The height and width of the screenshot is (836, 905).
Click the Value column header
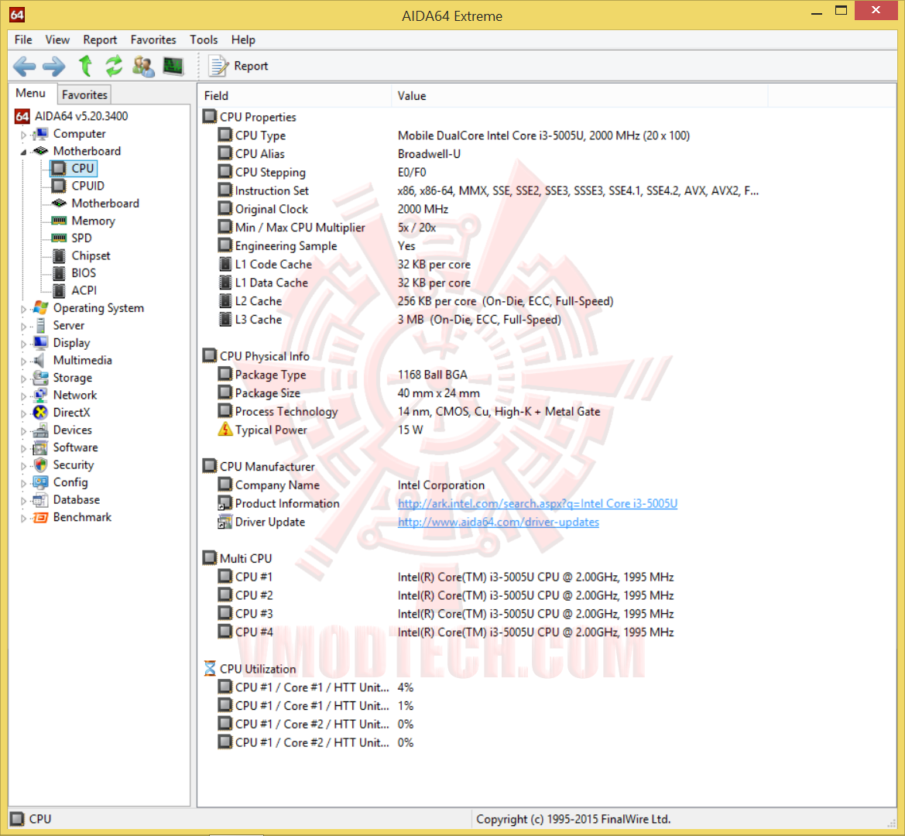point(580,96)
